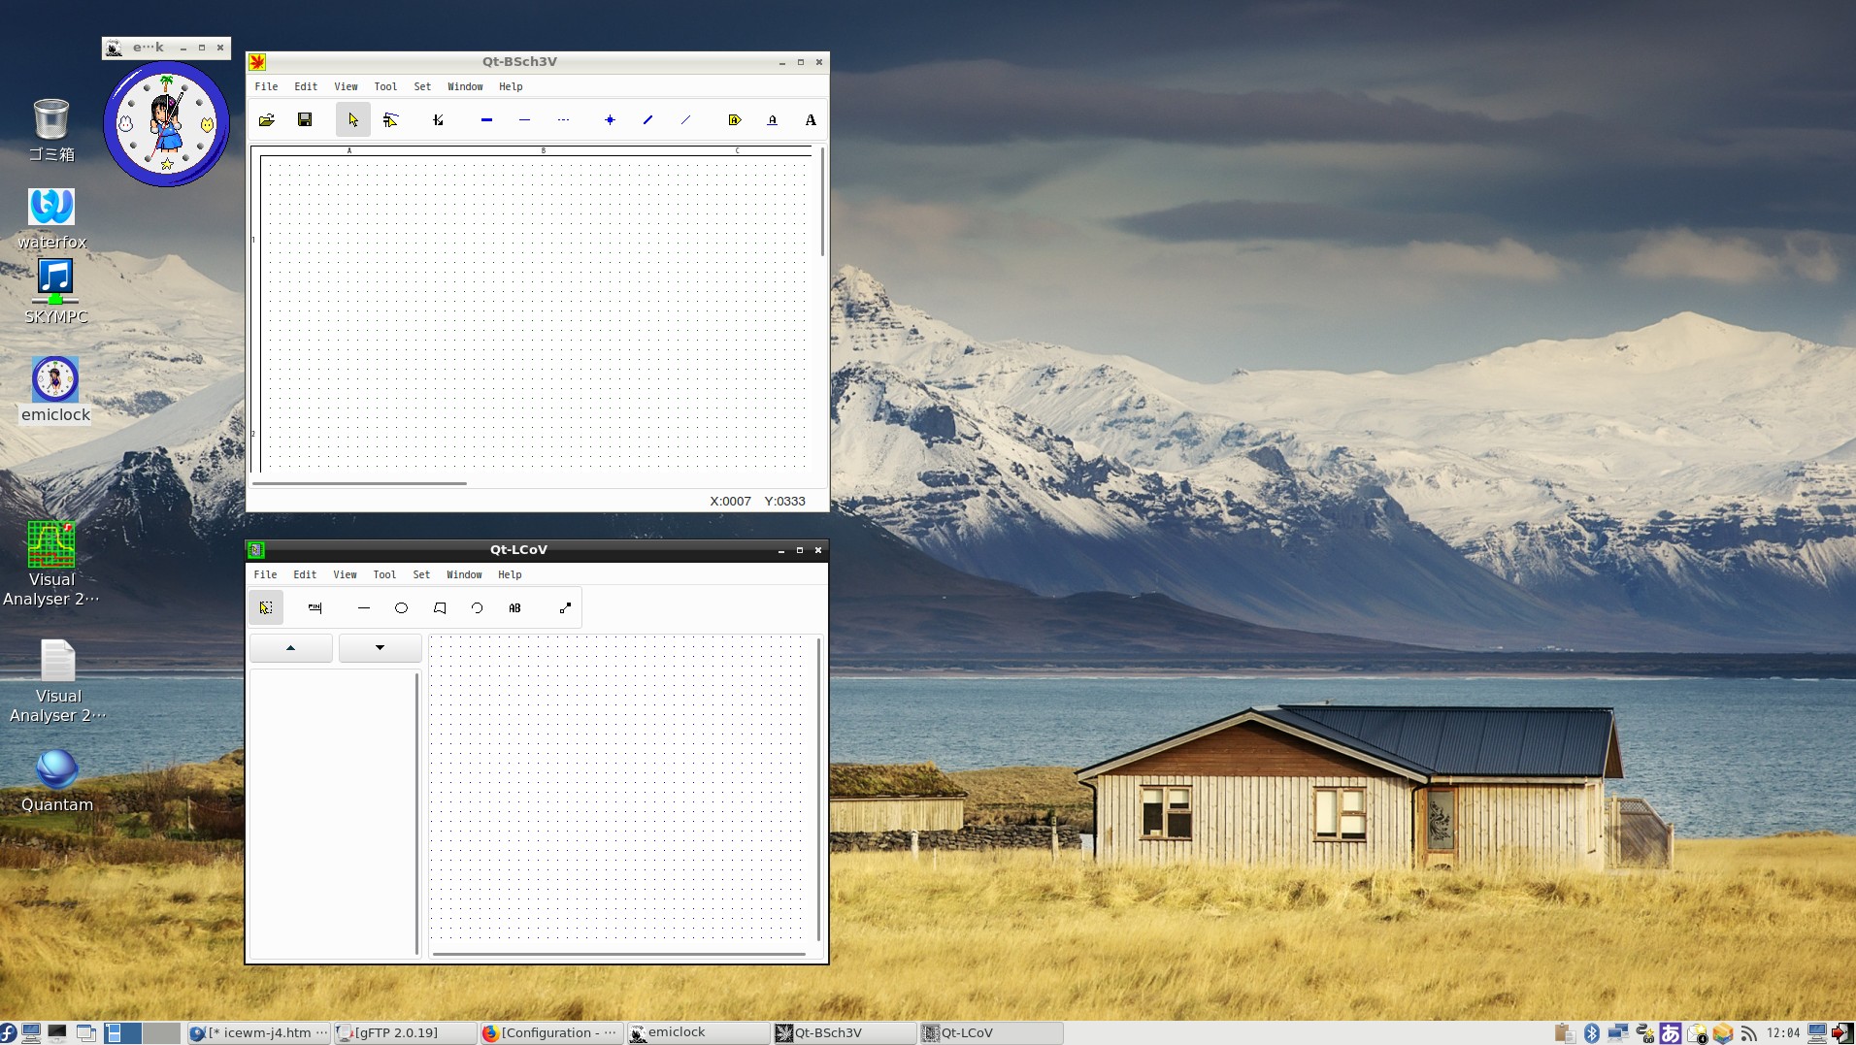Viewport: 1856px width, 1045px height.
Task: Click the Save floppy disk icon in Qt-BSch3V
Action: [x=305, y=120]
